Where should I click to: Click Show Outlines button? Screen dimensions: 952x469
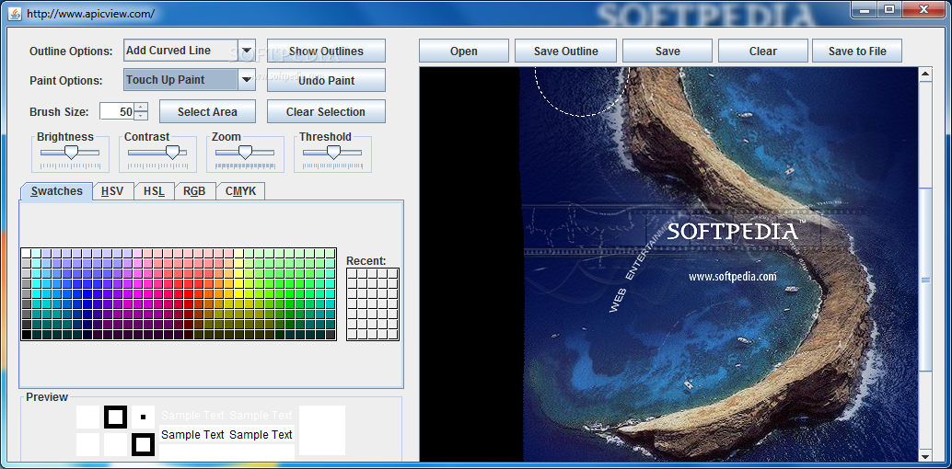pos(326,51)
